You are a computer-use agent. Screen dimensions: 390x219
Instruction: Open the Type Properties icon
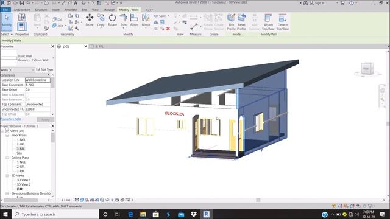click(22, 18)
